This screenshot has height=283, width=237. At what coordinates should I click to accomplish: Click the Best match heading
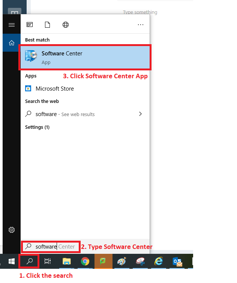(x=37, y=40)
